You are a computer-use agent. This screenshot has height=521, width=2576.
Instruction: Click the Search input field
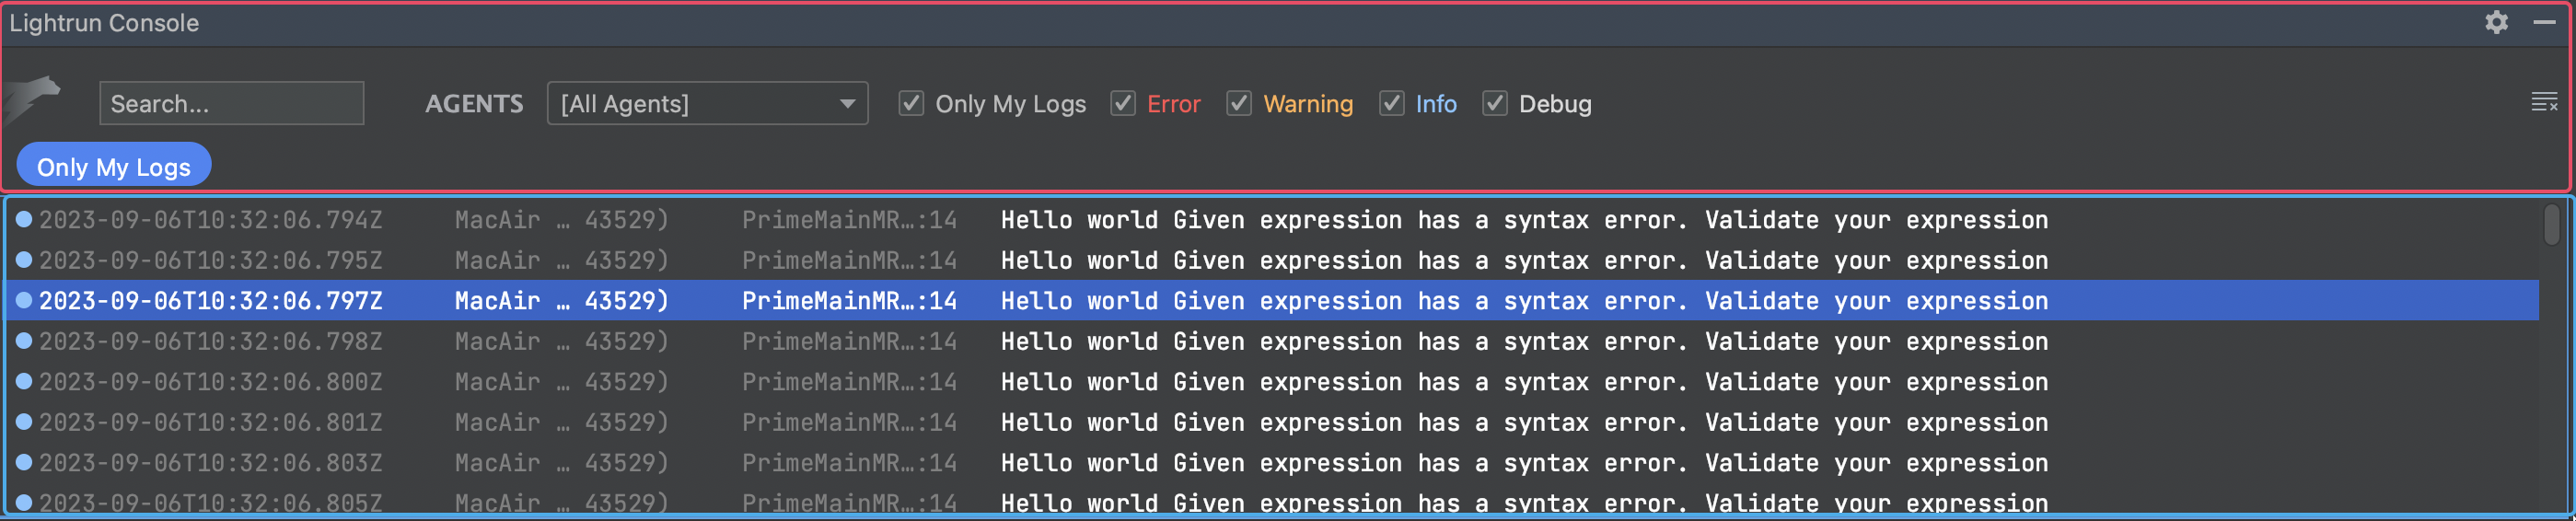(x=231, y=103)
